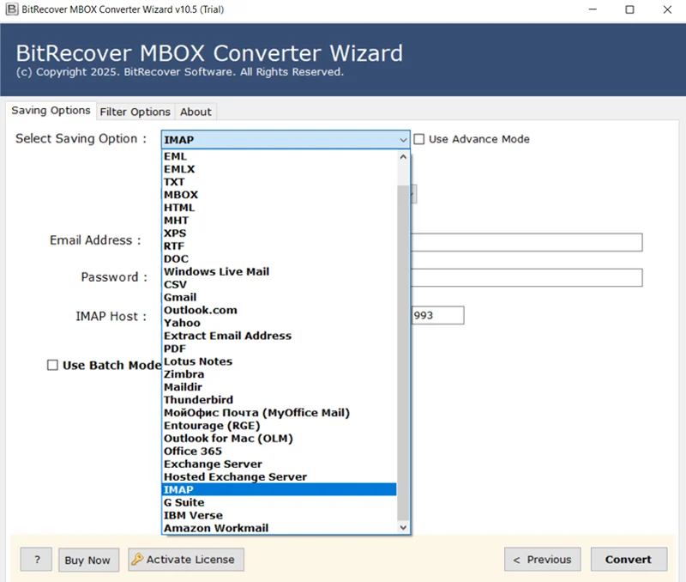
Task: Click the IMAP port number field
Action: tap(438, 316)
